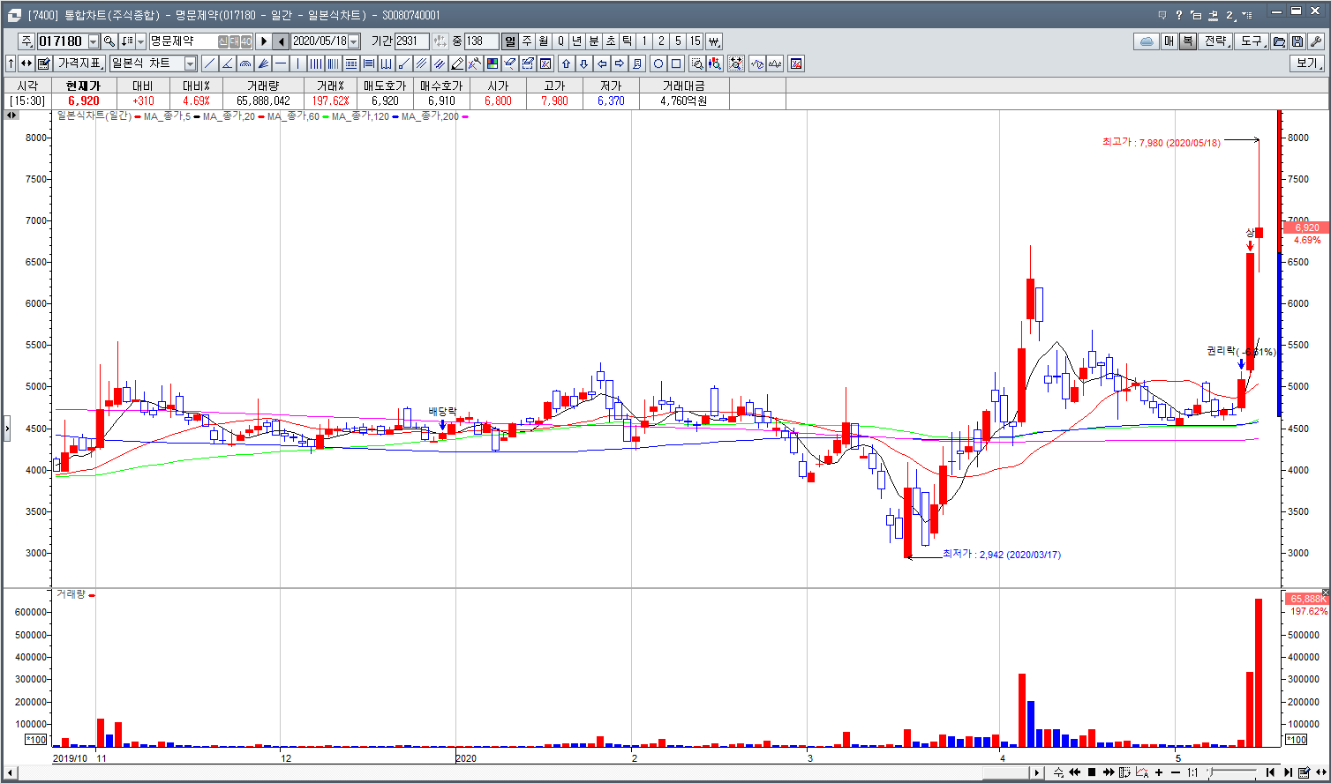Select the fan lines tool
Image resolution: width=1331 pixels, height=783 pixels.
point(263,63)
